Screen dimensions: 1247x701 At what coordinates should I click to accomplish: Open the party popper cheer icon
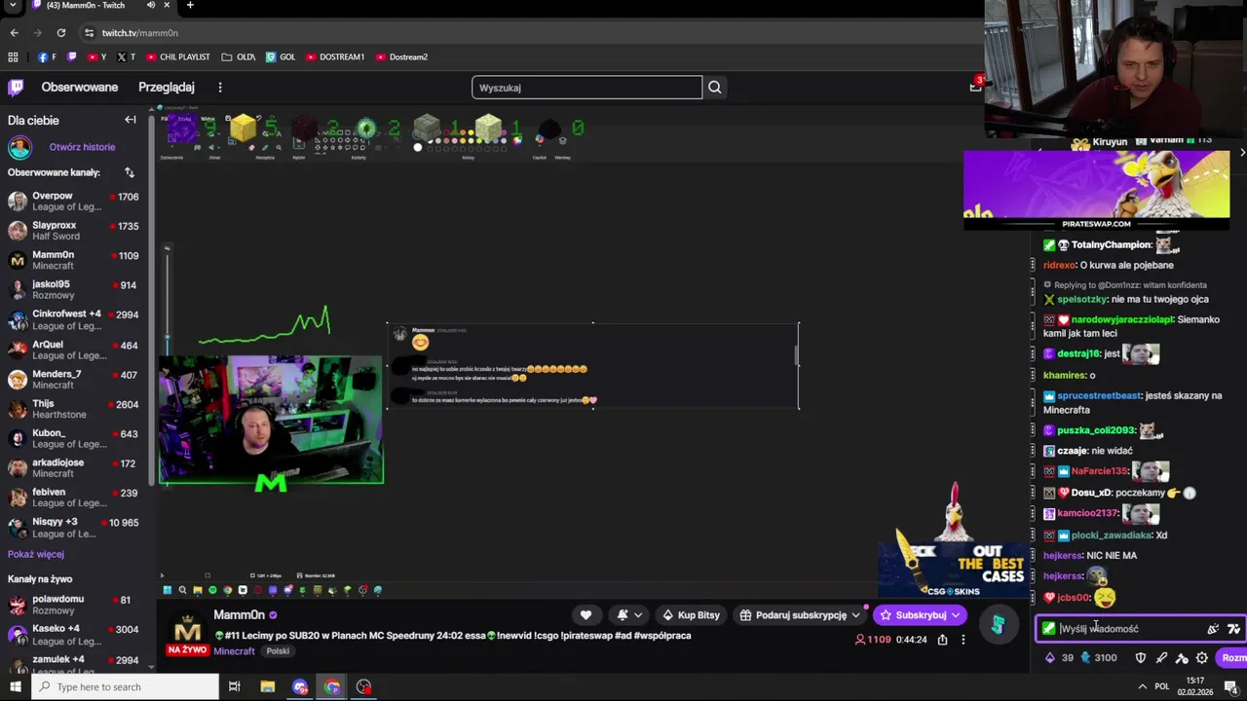pos(1213,629)
